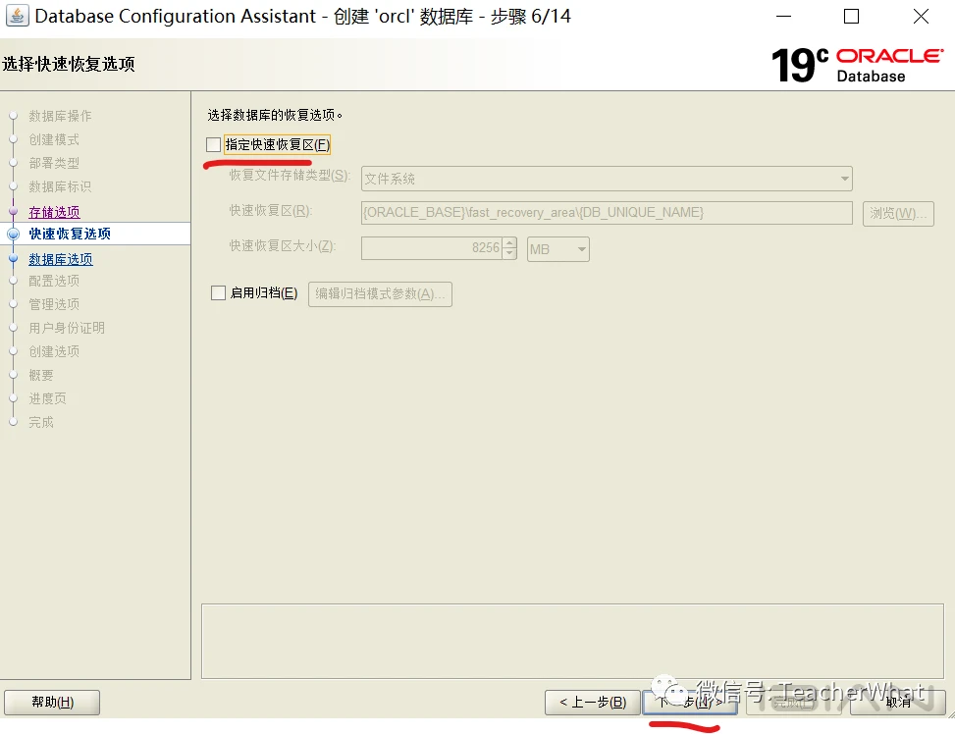Click the 帮助(H) button
This screenshot has height=734, width=955.
tap(52, 703)
